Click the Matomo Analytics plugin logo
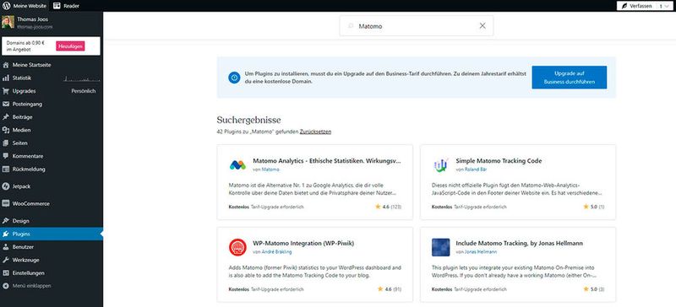This screenshot has width=676, height=307. pos(237,164)
